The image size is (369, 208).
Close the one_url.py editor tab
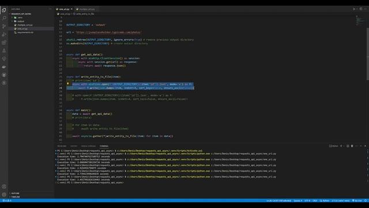point(71,9)
